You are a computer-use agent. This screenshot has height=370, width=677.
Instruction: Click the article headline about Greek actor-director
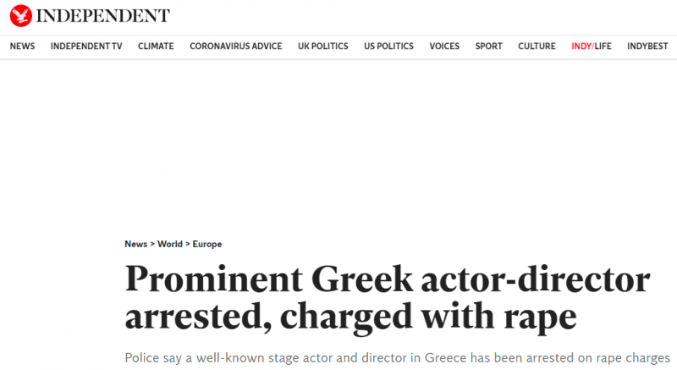pyautogui.click(x=388, y=298)
